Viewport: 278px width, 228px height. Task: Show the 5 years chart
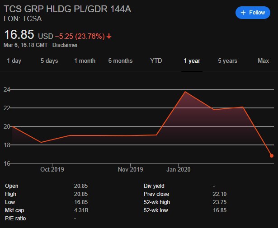tap(227, 60)
